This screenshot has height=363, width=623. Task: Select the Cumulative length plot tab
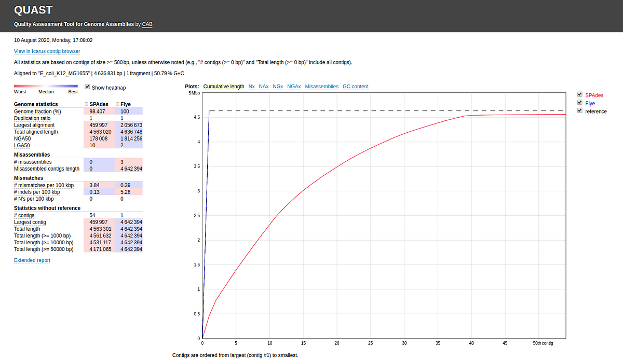pyautogui.click(x=224, y=87)
